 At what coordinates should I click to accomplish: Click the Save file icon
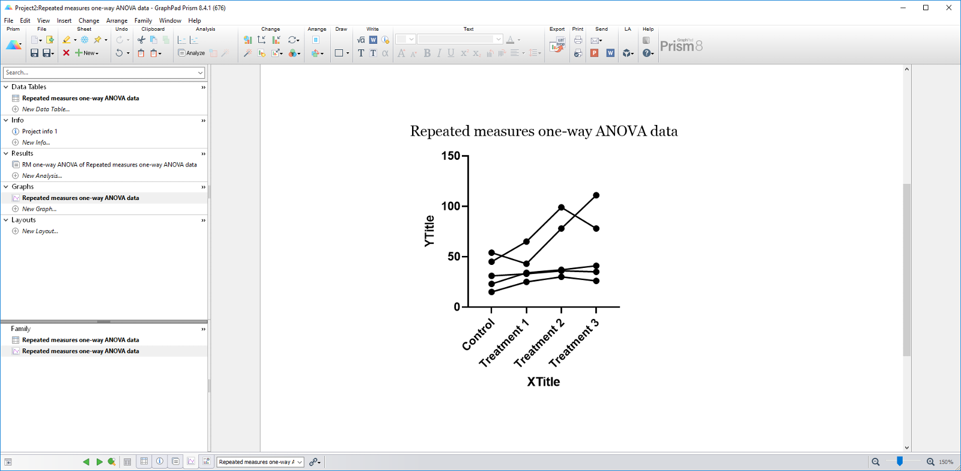34,53
